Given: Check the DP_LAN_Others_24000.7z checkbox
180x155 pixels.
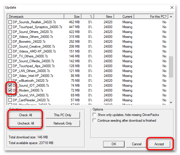Looking at the screenshot, I should pos(10,71).
